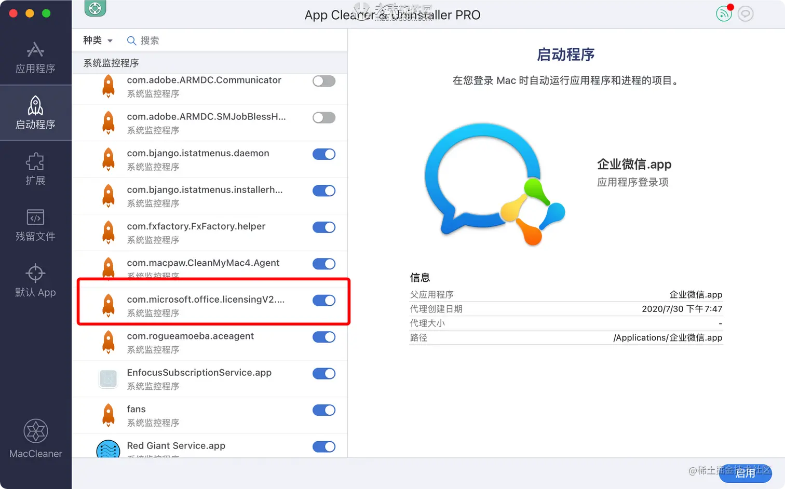Click the date 2020/7/30 下午7:47
Screen dimensions: 785x489
(682, 309)
